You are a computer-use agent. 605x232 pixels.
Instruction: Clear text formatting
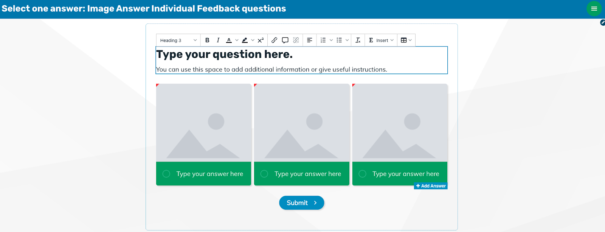(358, 40)
